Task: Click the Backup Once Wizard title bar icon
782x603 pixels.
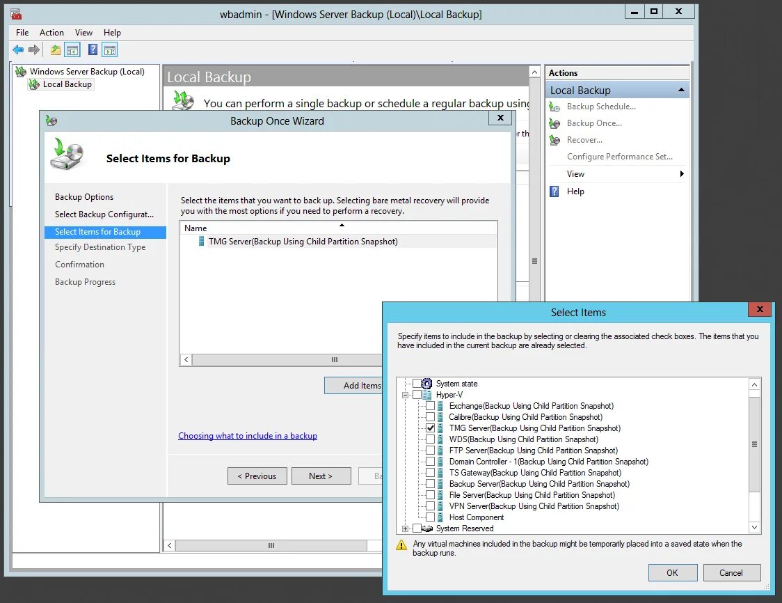Action: click(x=51, y=120)
